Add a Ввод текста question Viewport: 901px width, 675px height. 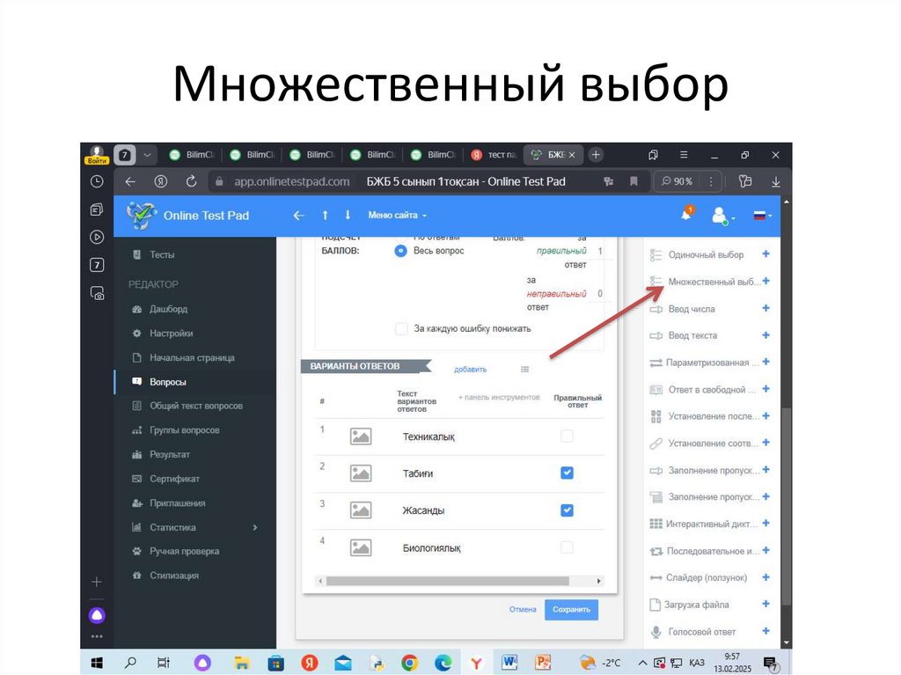[x=765, y=335]
